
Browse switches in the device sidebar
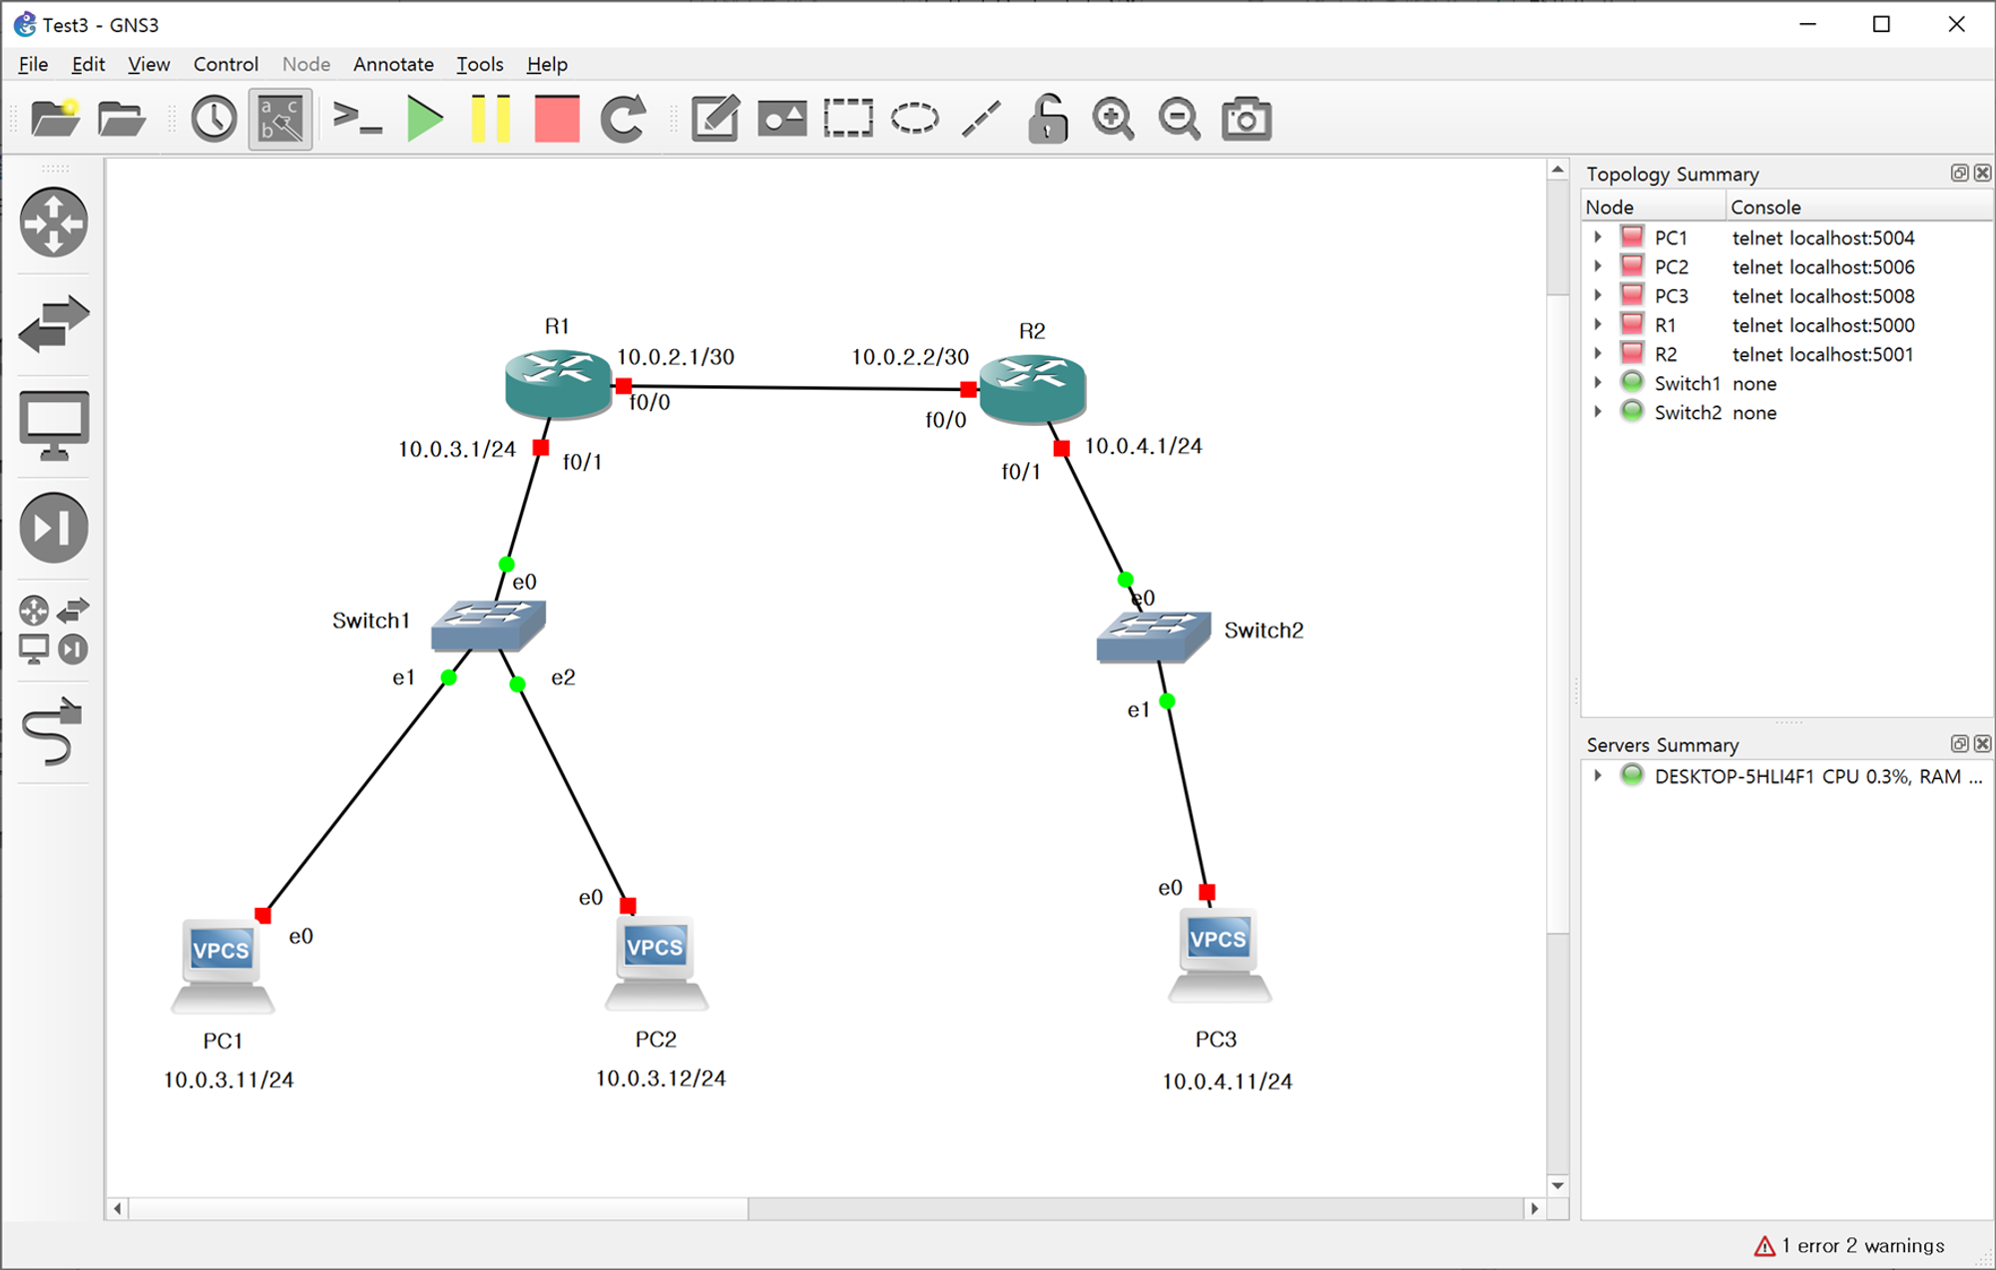(x=54, y=324)
